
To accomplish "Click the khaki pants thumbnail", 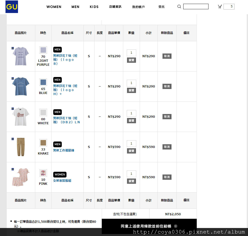I will 20,147.
